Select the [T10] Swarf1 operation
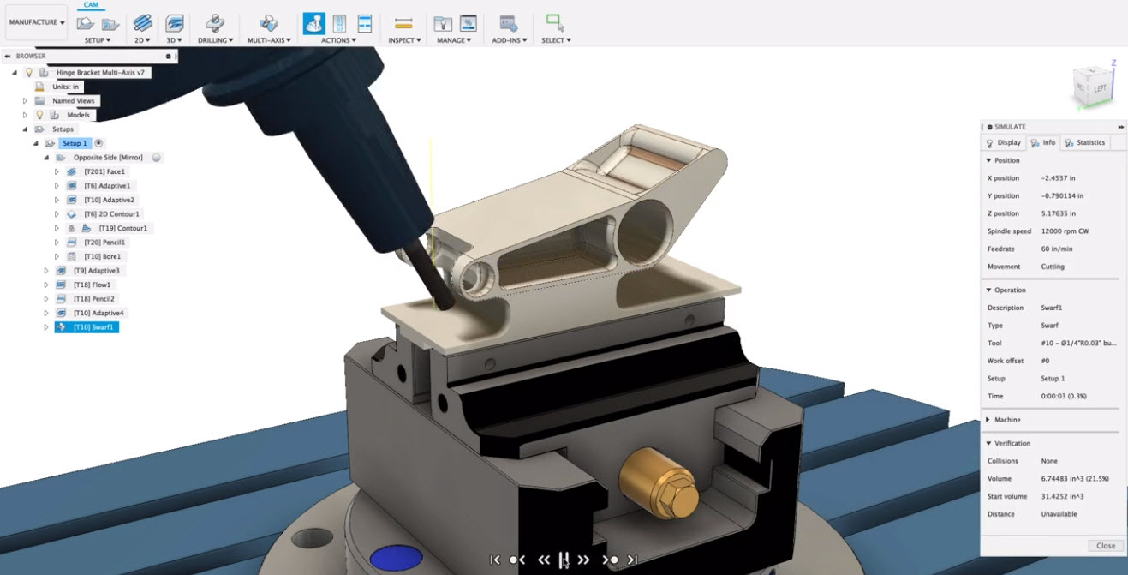The height and width of the screenshot is (575, 1128). point(87,327)
